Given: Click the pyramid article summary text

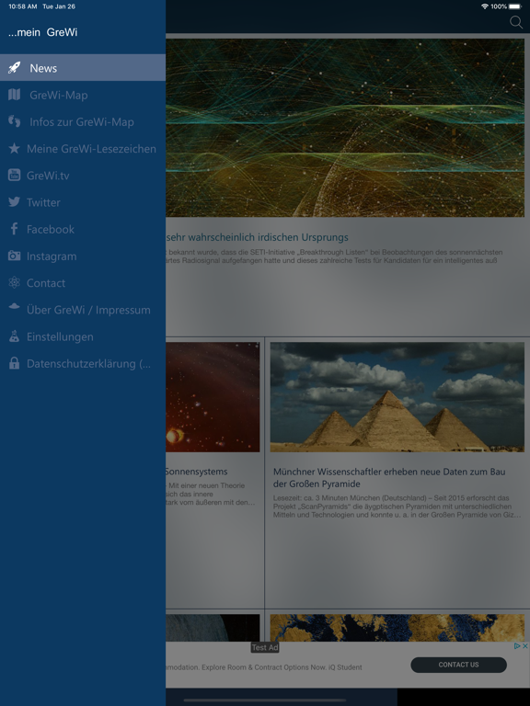Looking at the screenshot, I should [397, 507].
